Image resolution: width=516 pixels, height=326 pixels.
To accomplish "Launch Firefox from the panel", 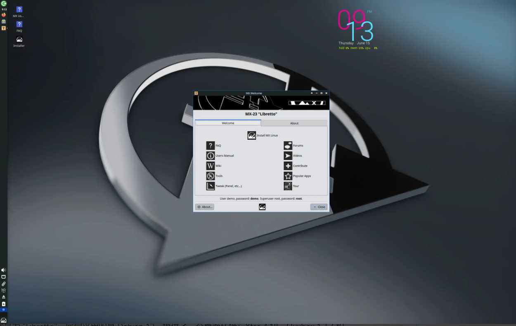I will click(x=4, y=15).
